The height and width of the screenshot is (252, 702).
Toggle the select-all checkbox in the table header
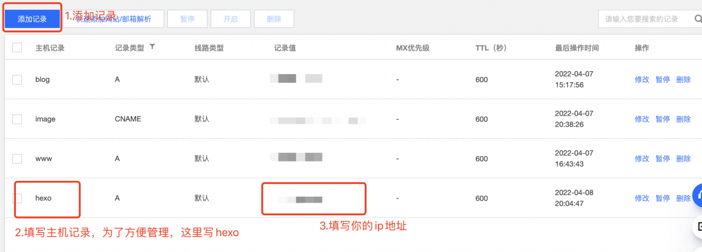tap(17, 48)
